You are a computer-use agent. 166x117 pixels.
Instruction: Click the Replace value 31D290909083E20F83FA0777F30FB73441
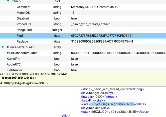coord(102,41)
